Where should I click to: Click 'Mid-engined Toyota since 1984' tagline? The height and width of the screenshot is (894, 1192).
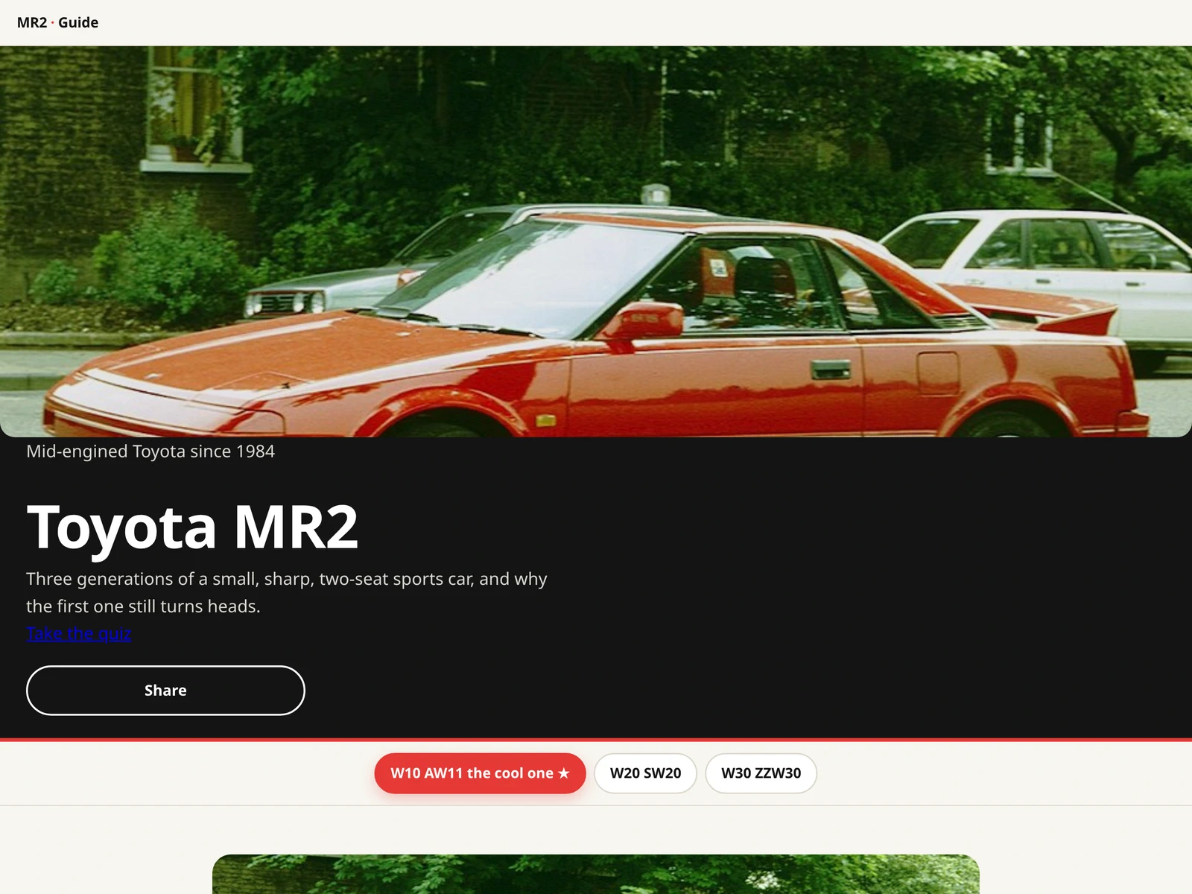(150, 451)
